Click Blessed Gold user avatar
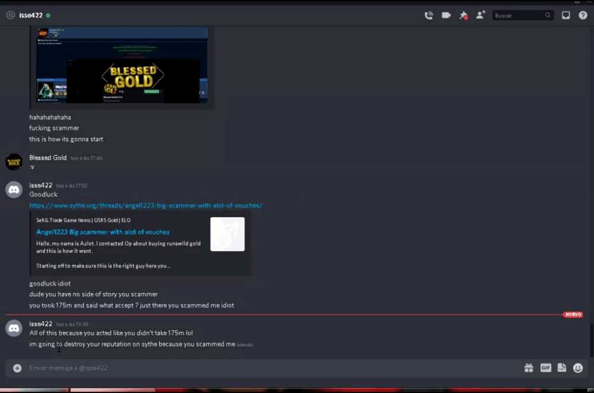This screenshot has height=393, width=594. coord(14,162)
